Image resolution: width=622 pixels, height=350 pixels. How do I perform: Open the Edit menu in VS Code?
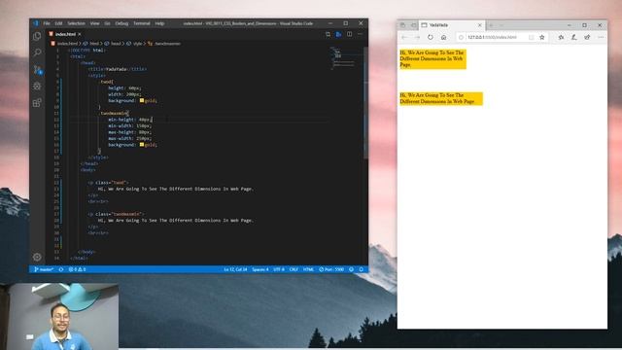pos(58,23)
